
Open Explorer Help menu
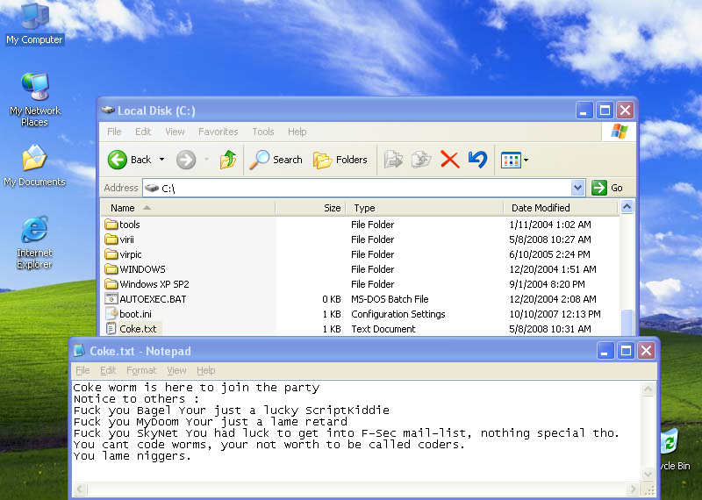297,132
